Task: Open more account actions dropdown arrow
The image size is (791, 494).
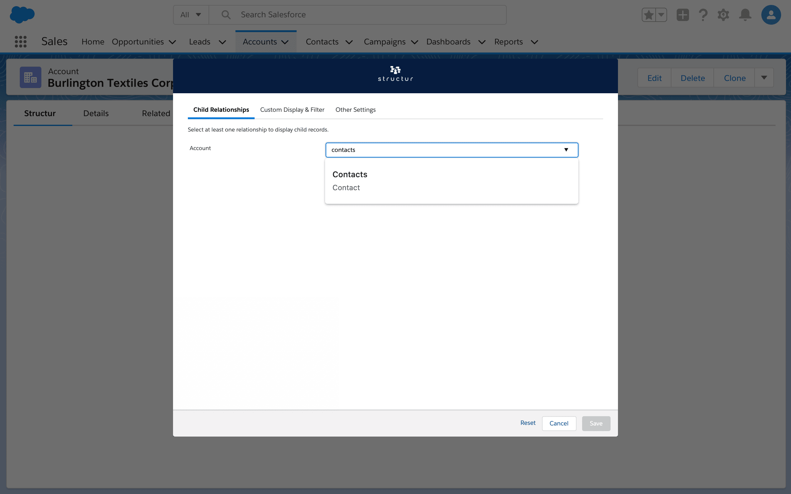Action: coord(764,78)
